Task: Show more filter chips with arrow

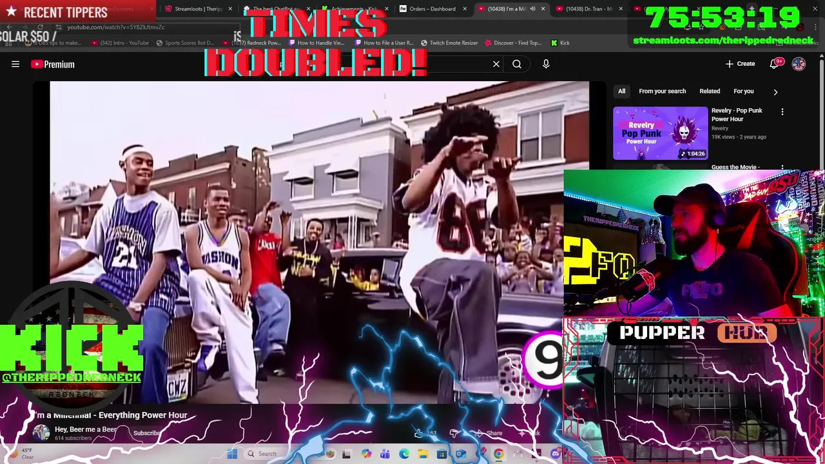Action: point(775,92)
